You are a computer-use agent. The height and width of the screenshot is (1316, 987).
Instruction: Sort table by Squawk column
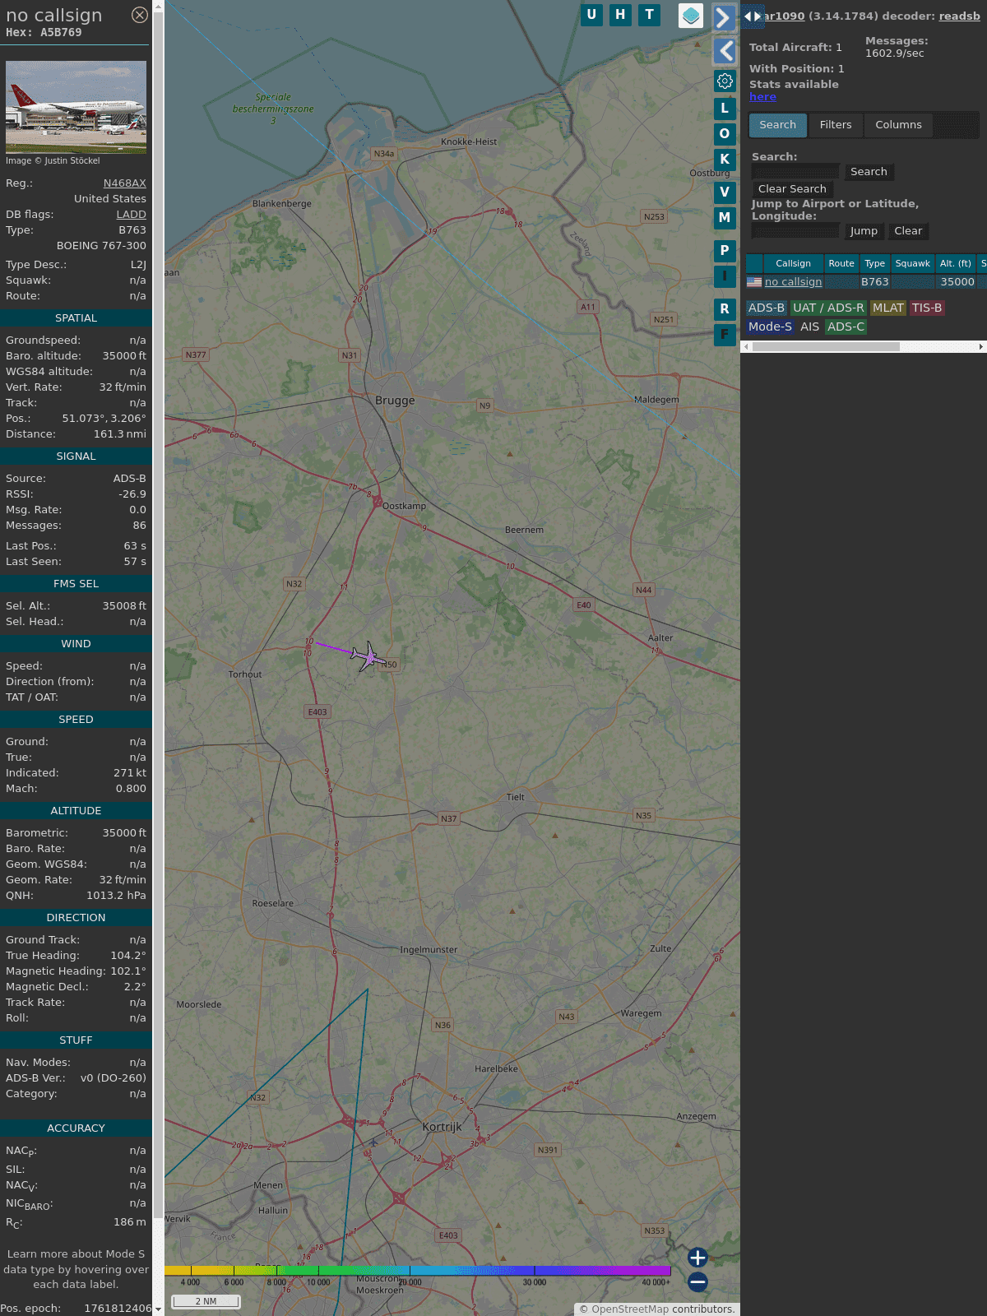point(913,263)
